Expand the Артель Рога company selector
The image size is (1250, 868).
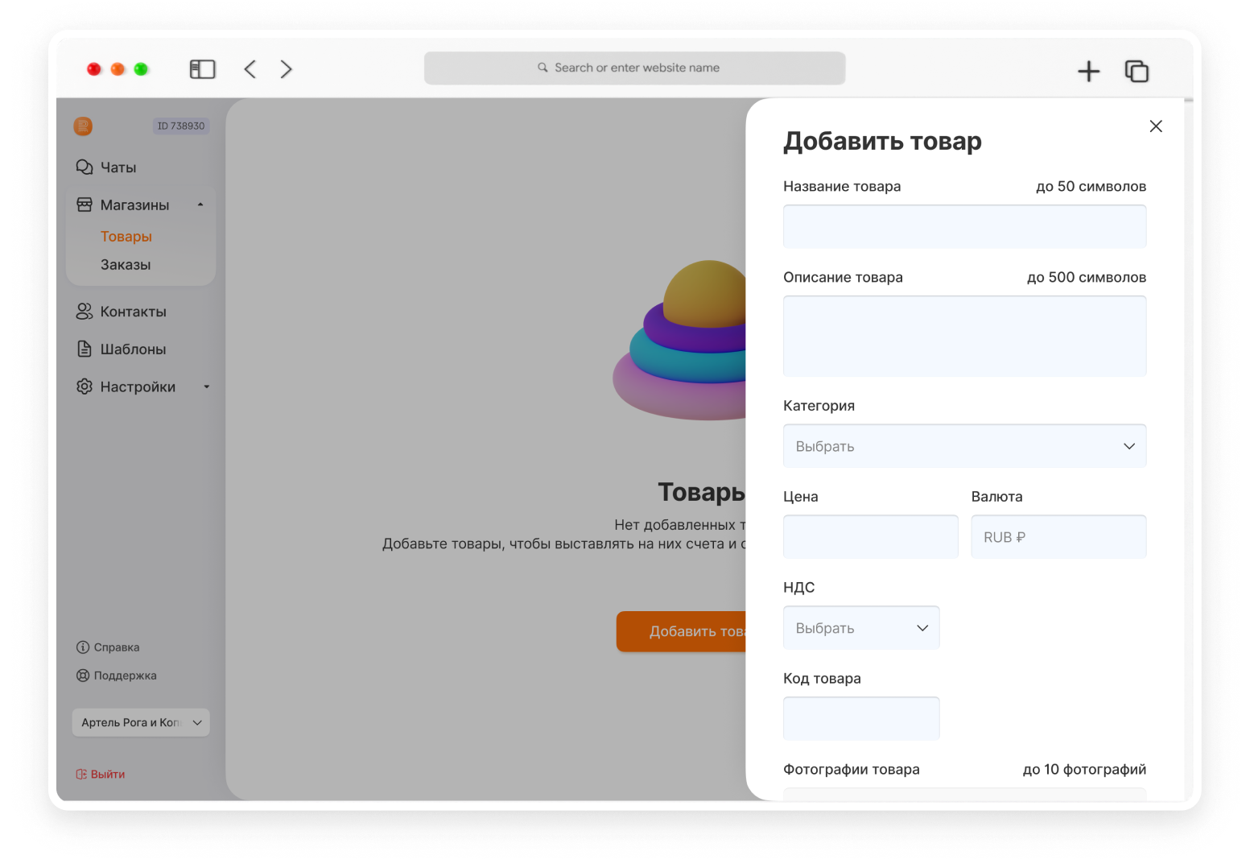tap(141, 722)
